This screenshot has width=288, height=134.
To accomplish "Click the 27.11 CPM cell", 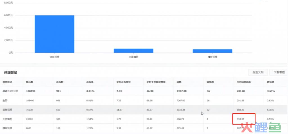I will (150, 119).
